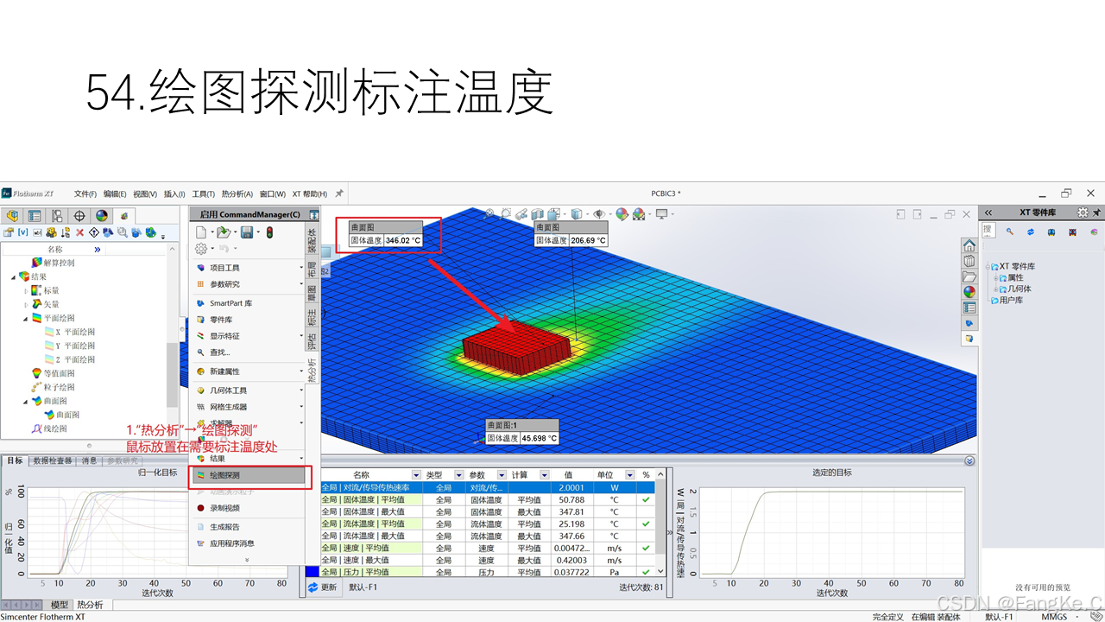Select 绘图探测 menu entry

248,475
